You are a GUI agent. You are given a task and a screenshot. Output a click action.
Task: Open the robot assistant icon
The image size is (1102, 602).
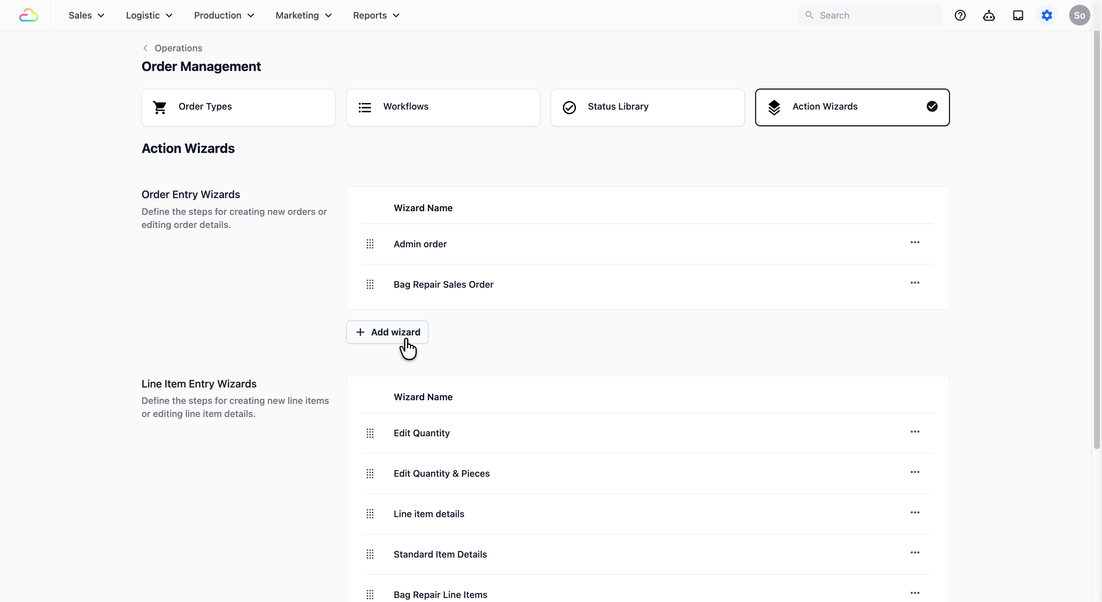pos(989,15)
